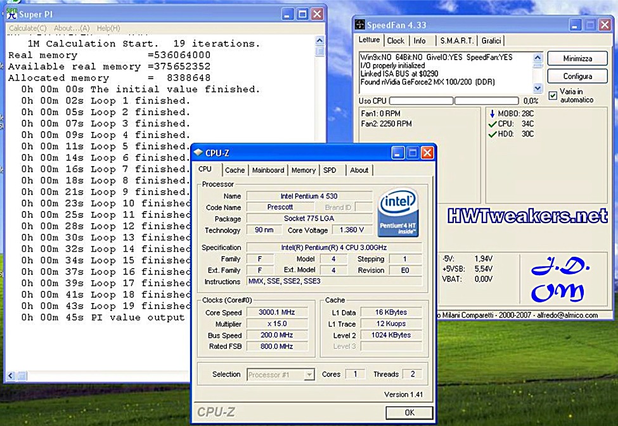
Task: Minimize the Super PI window
Action: 288,14
